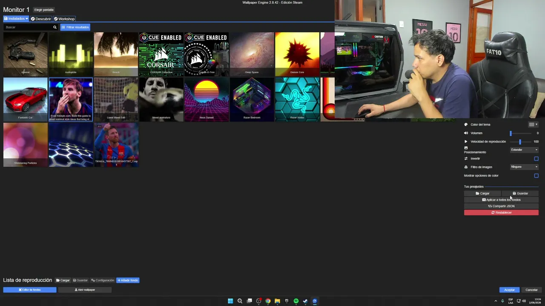Select the CORSAIR Collection wallpaper
Screen dimensions: 545x306
pyautogui.click(x=161, y=54)
